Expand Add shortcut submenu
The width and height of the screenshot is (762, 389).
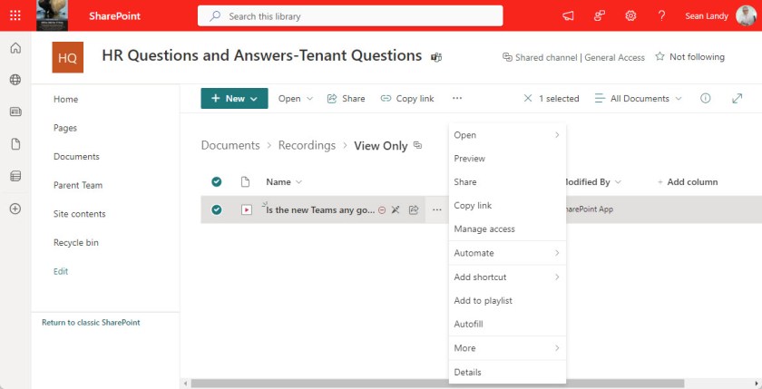507,277
